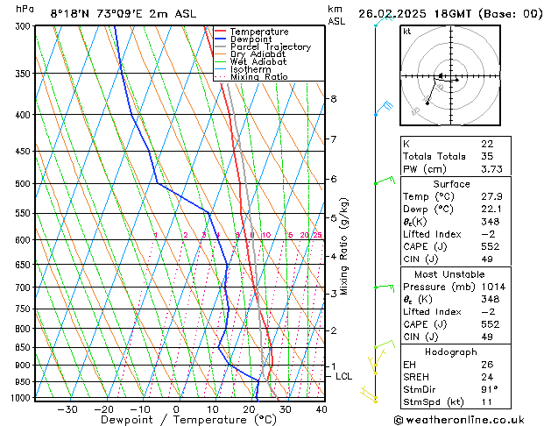Click the 40 temperature axis label
The height and width of the screenshot is (426, 551).
(321, 410)
